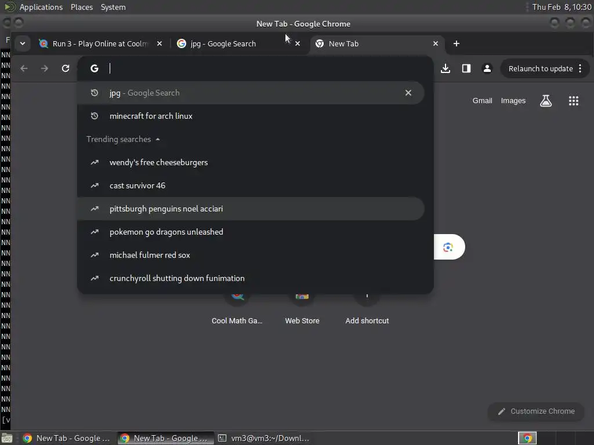The image size is (594, 445).
Task: Open the profile avatar icon
Action: coord(487,68)
